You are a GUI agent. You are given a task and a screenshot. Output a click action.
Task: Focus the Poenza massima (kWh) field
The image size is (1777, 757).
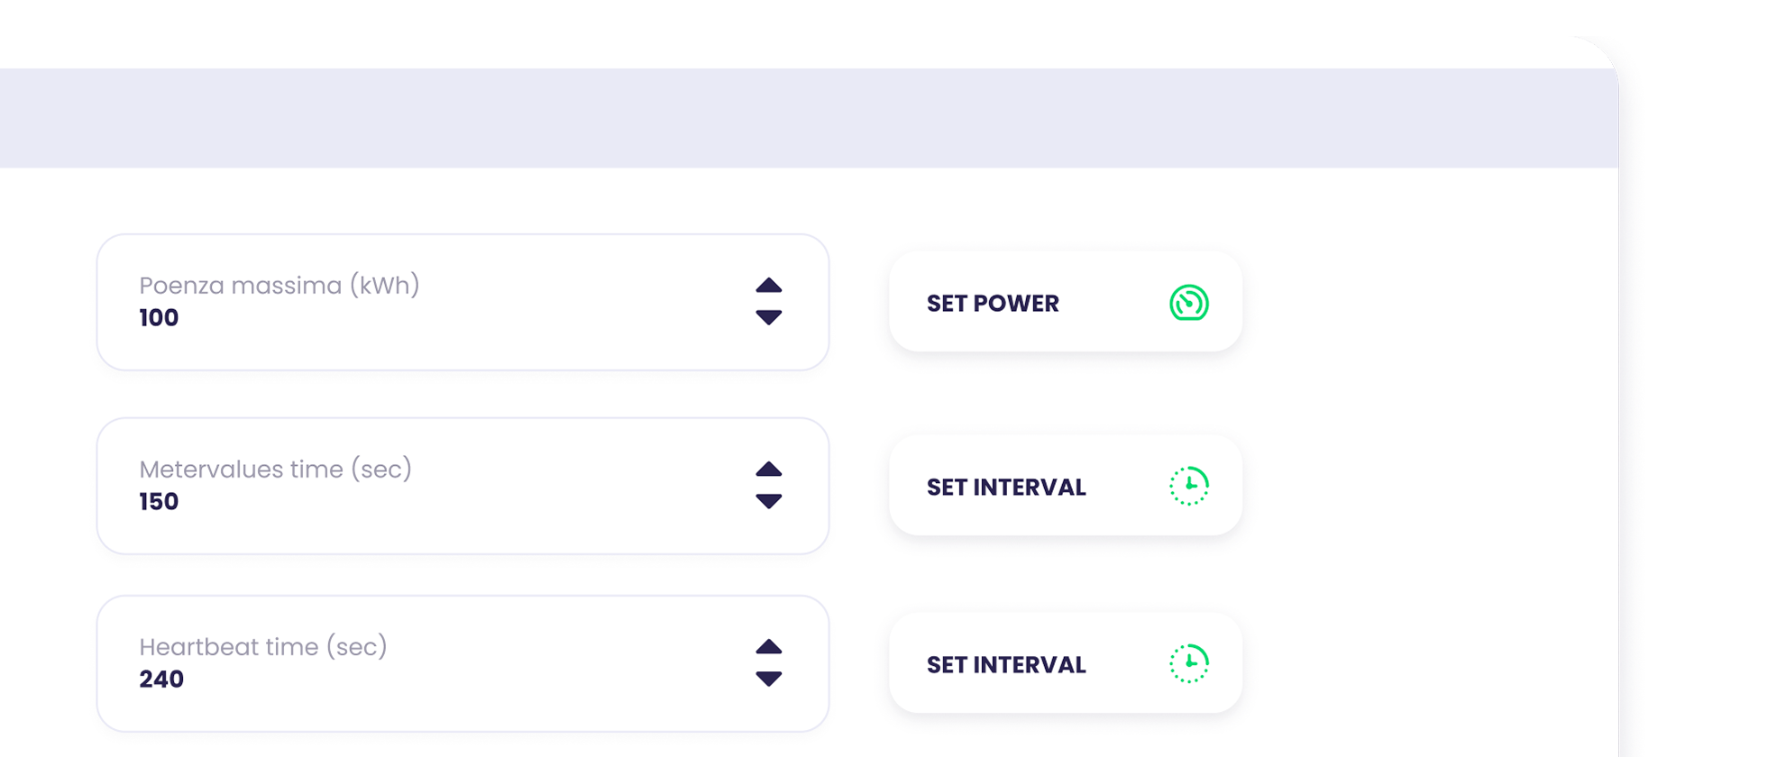(463, 302)
